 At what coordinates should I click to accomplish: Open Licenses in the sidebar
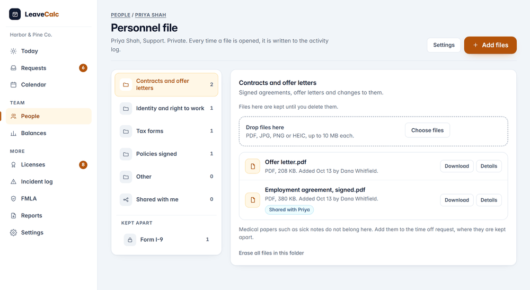49,164
